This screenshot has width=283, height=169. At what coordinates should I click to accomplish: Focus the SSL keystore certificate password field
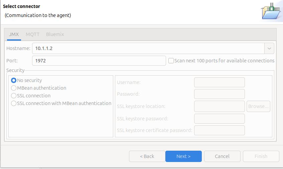click(219, 130)
